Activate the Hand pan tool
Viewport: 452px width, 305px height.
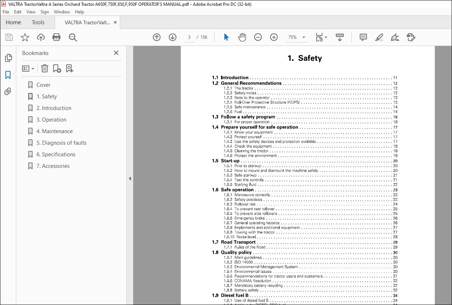click(242, 37)
